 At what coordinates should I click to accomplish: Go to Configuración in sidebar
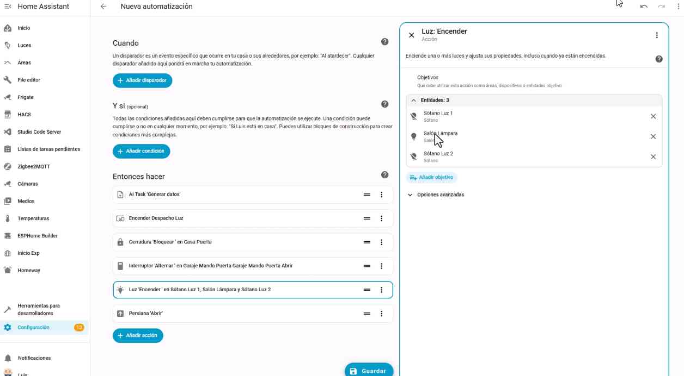[x=34, y=327]
